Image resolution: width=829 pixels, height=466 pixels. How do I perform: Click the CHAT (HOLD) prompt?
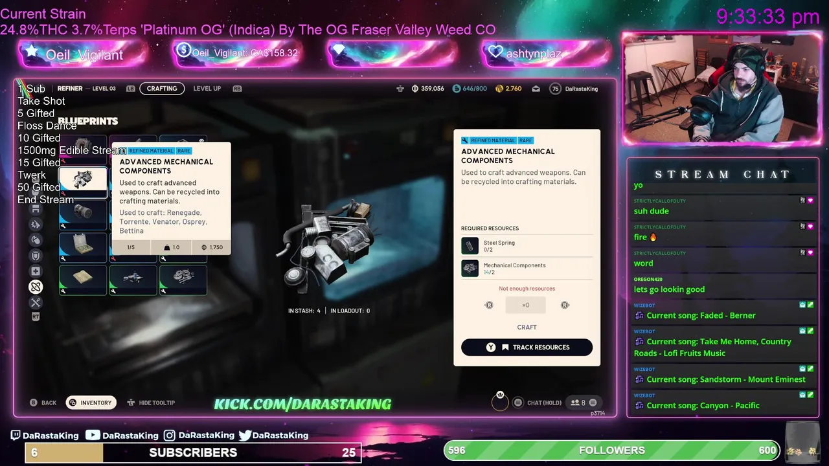click(538, 403)
